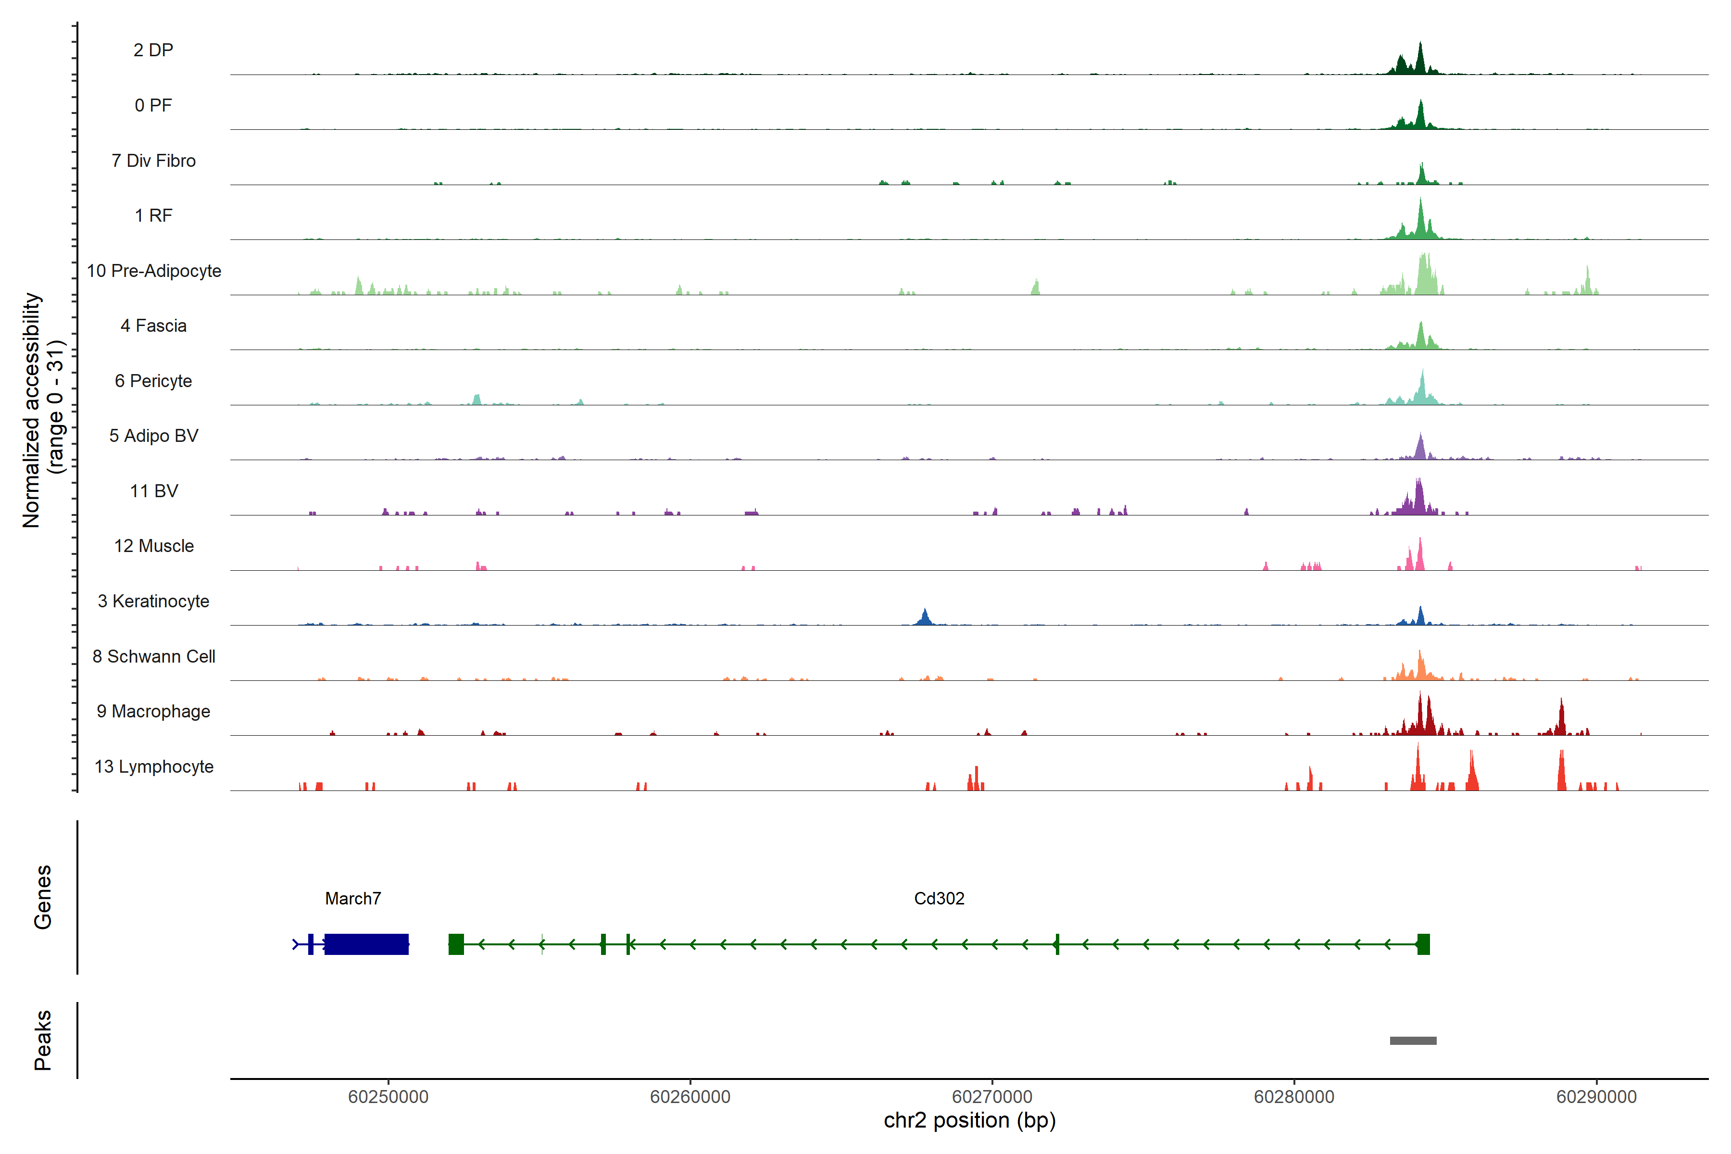1731x1154 pixels.
Task: Click the leftmost green Cd302 exon block
Action: point(456,944)
